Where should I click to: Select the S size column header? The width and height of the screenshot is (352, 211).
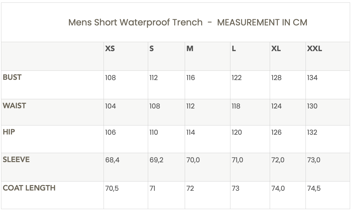tap(152, 49)
